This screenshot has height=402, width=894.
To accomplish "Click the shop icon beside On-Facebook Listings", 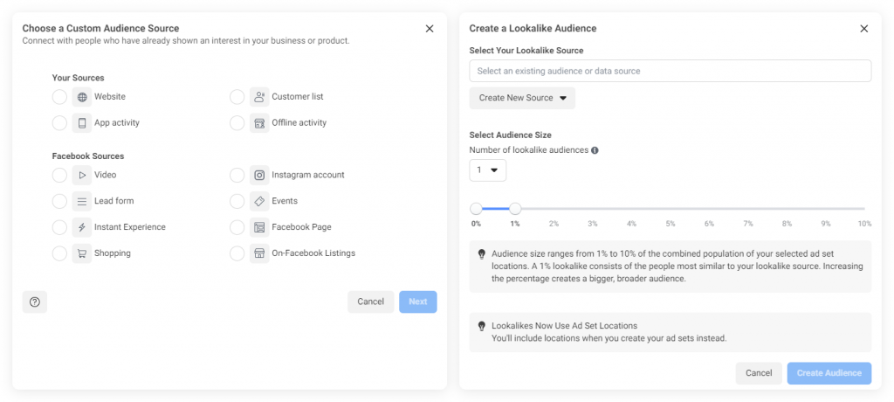I will pyautogui.click(x=259, y=253).
